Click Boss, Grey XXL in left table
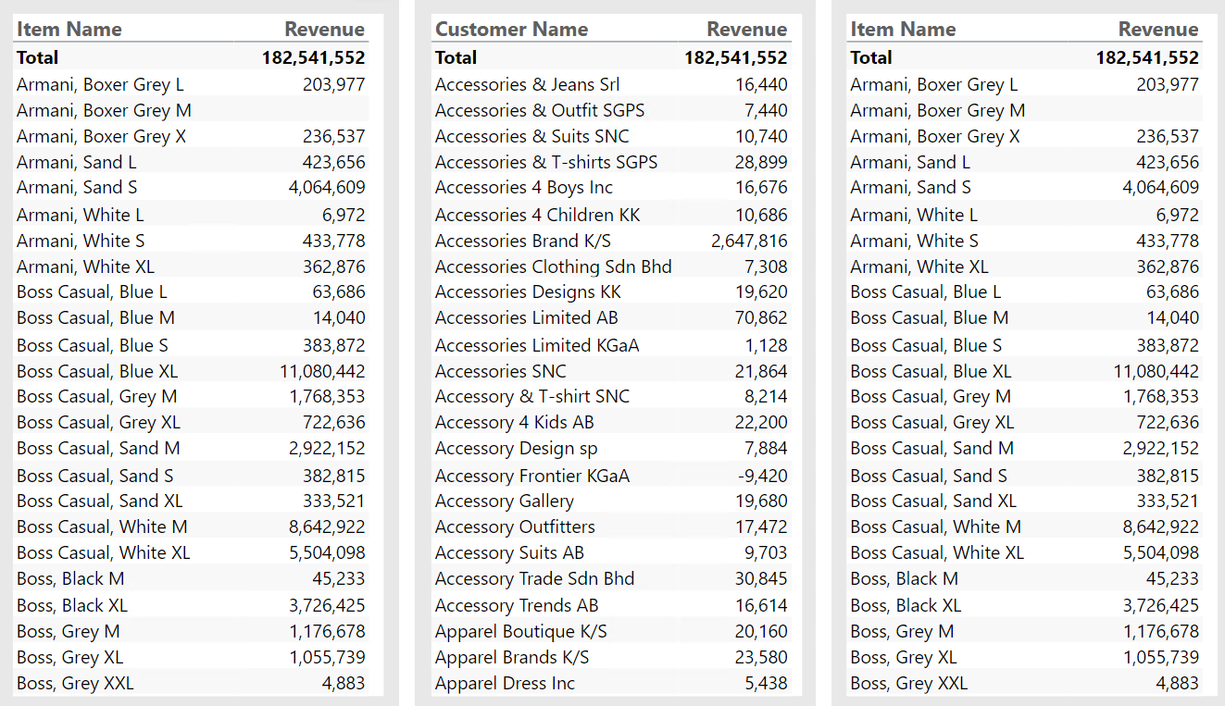The height and width of the screenshot is (706, 1225). tap(75, 683)
